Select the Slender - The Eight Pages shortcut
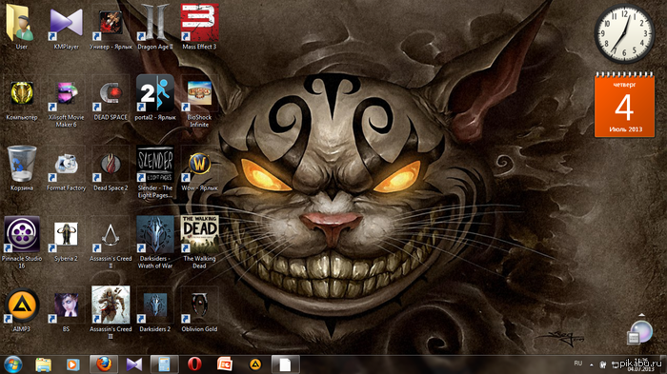 [x=155, y=172]
